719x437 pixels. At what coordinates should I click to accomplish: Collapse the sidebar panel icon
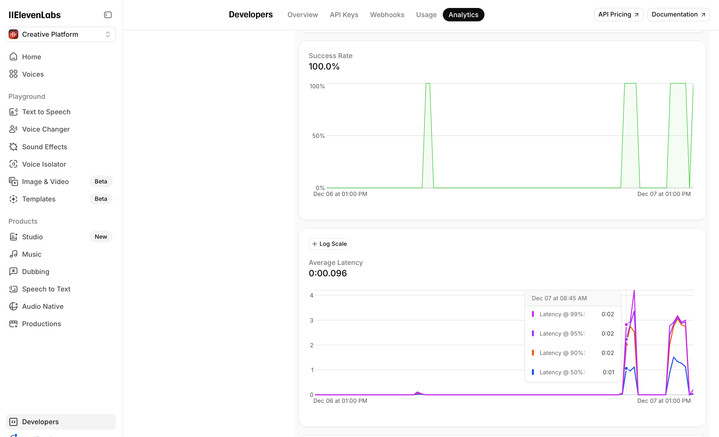point(108,15)
